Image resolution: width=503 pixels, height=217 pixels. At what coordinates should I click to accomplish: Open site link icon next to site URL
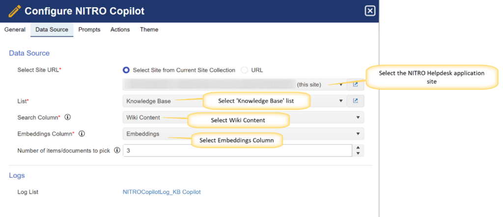tap(356, 84)
